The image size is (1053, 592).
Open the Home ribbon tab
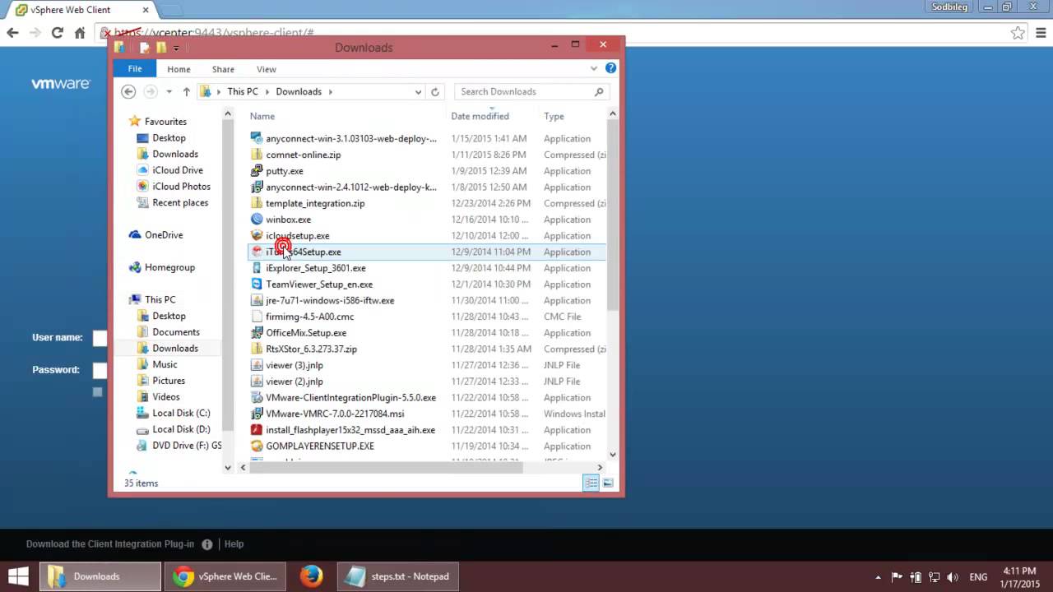[179, 69]
